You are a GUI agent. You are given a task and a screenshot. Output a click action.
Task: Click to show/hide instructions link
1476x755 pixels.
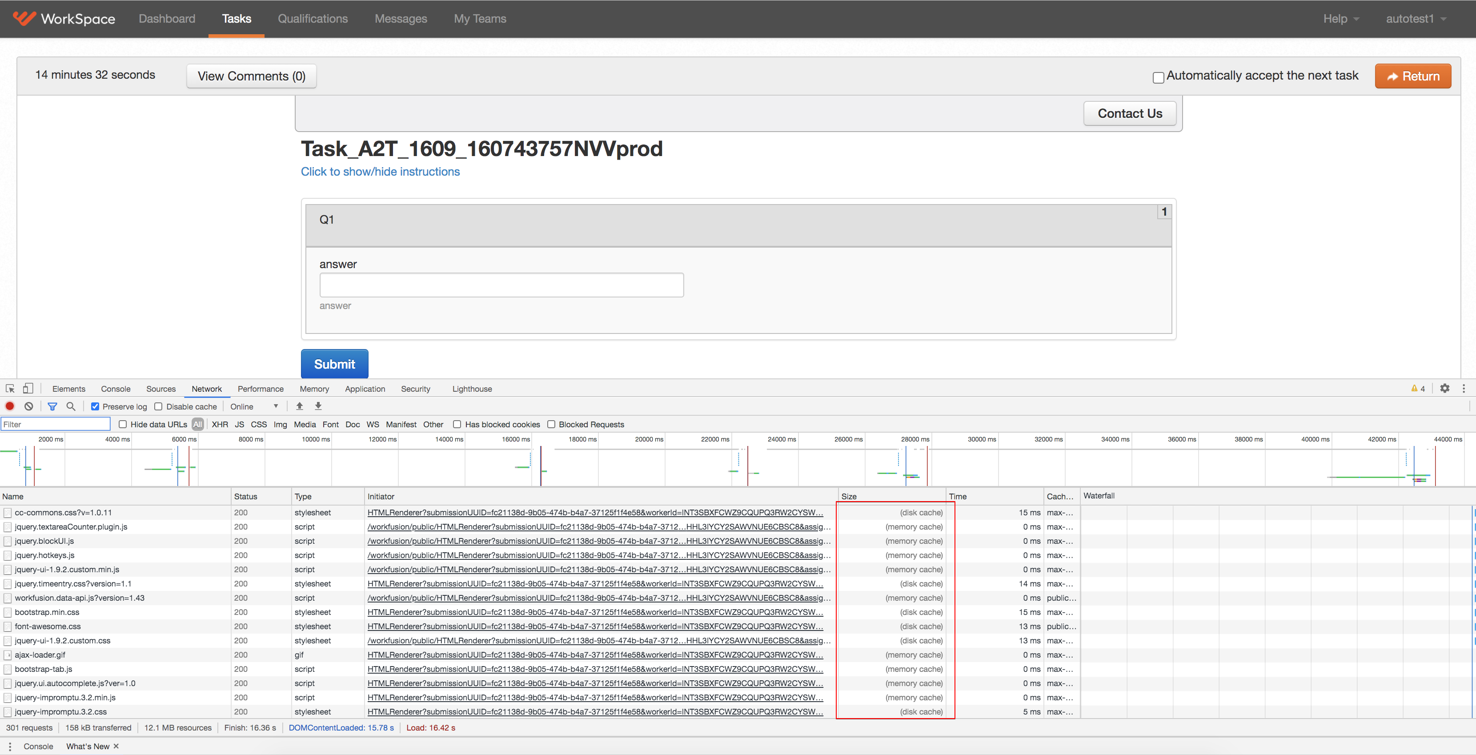click(x=380, y=171)
